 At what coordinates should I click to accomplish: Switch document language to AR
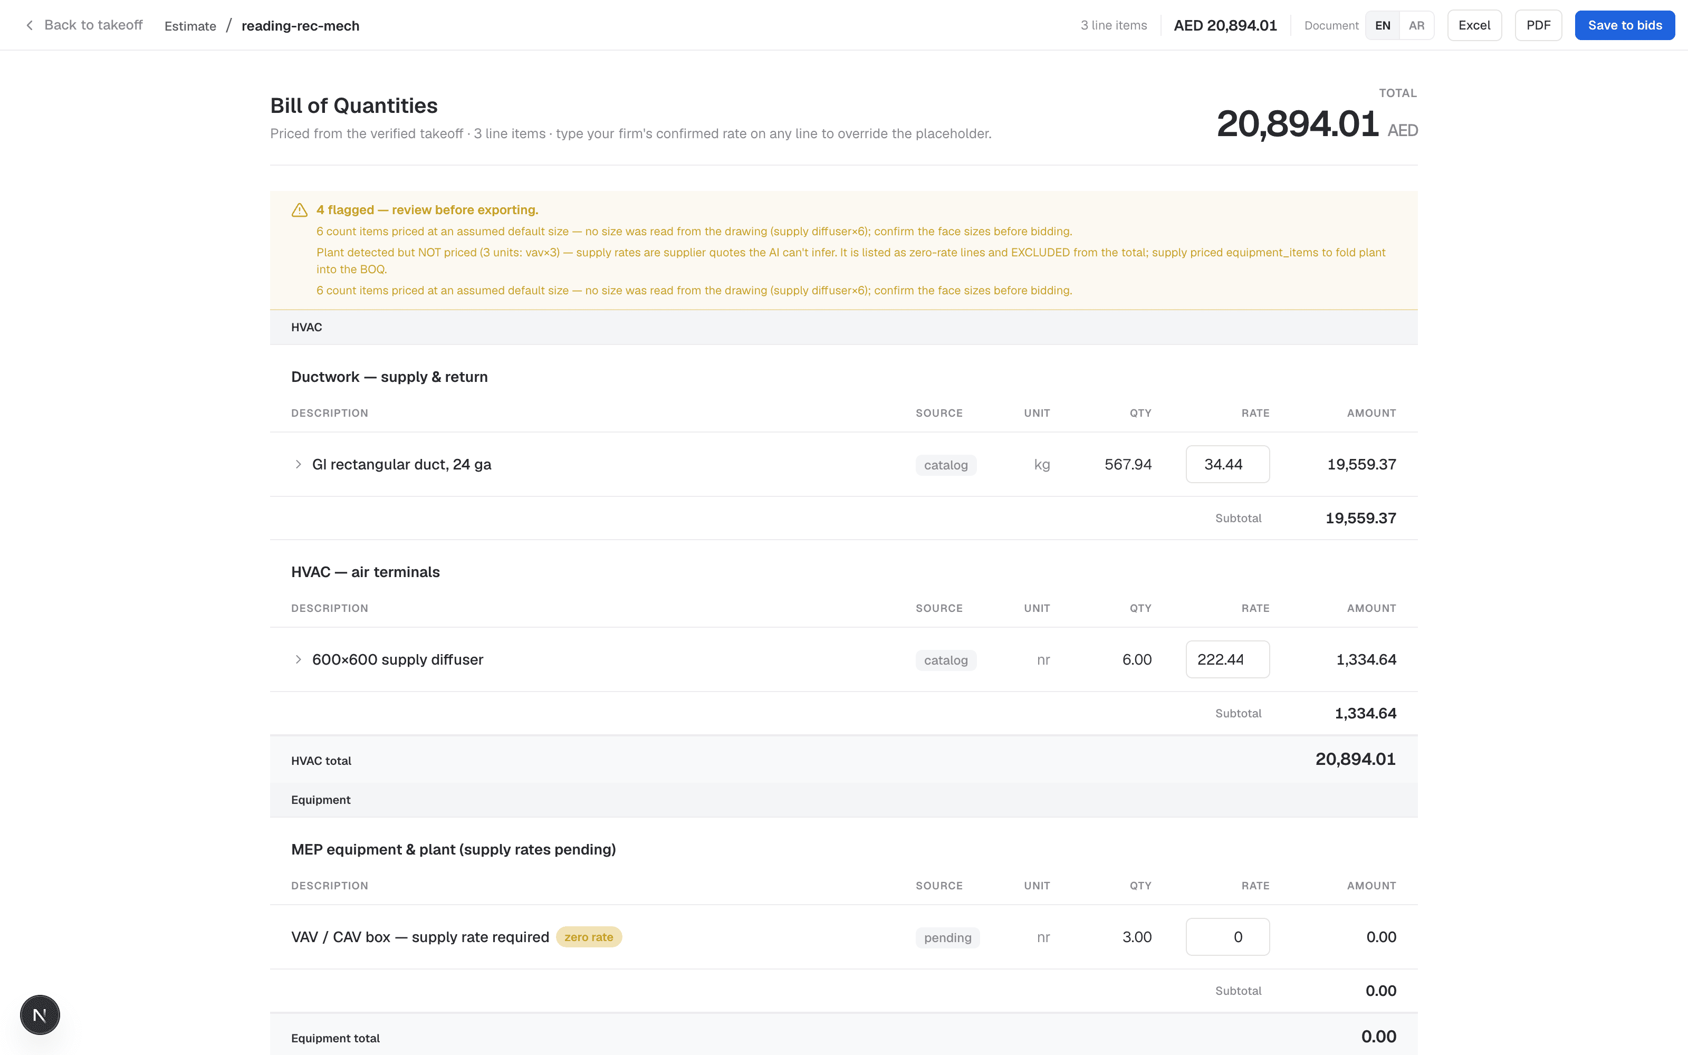(x=1416, y=25)
